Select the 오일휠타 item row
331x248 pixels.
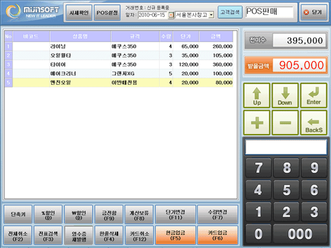(119, 55)
